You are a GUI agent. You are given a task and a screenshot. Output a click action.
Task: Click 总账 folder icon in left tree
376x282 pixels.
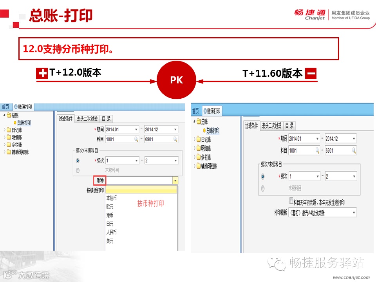tap(9, 115)
